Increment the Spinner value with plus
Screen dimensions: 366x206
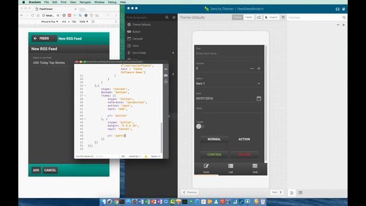[259, 69]
